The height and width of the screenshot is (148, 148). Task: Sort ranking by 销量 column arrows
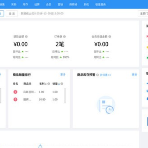pyautogui.click(x=59, y=84)
